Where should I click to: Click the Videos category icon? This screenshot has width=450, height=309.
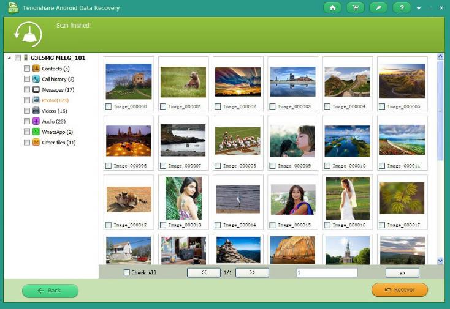click(x=36, y=111)
